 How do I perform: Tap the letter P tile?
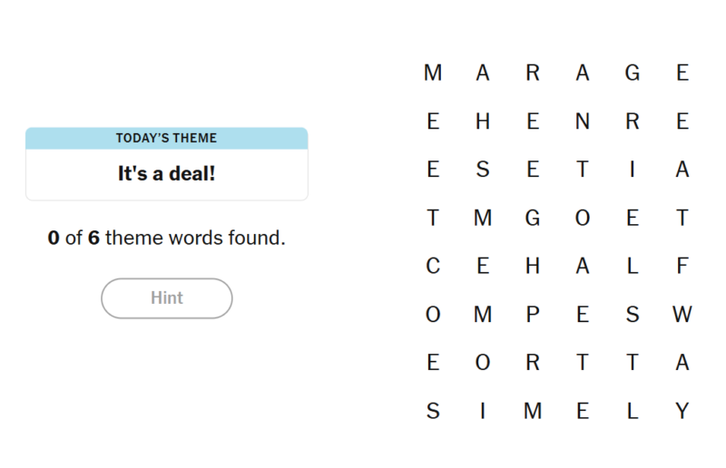click(533, 315)
